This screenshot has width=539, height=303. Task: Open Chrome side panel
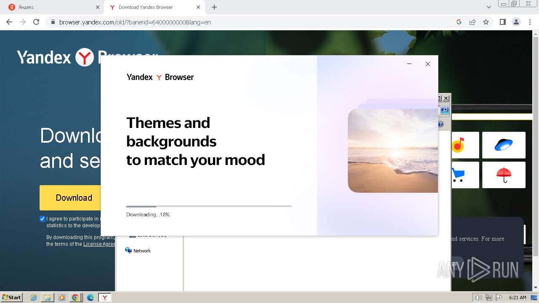click(502, 22)
